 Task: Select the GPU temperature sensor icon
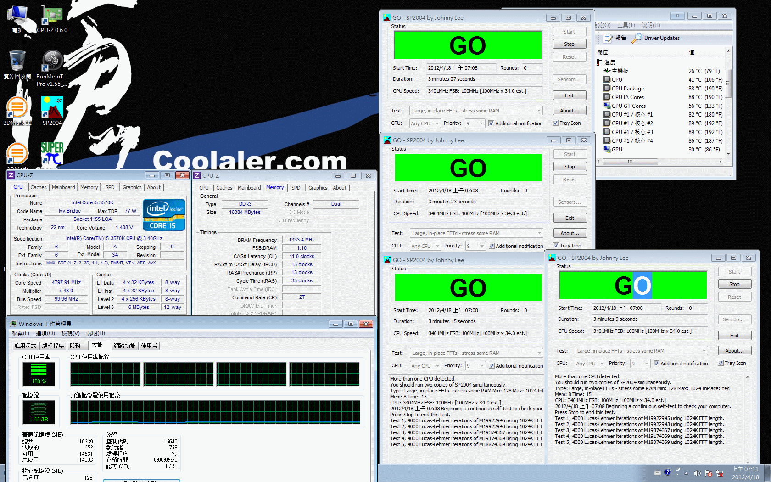[607, 150]
